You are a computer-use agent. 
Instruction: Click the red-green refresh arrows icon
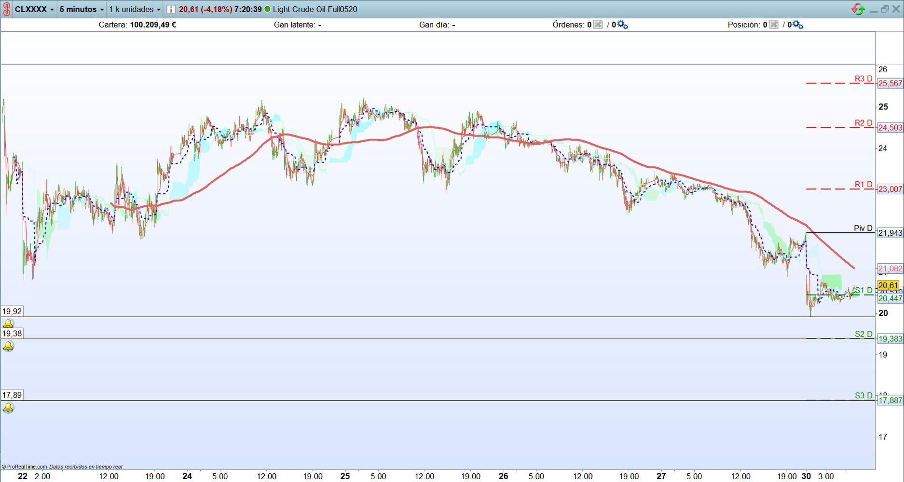click(858, 9)
